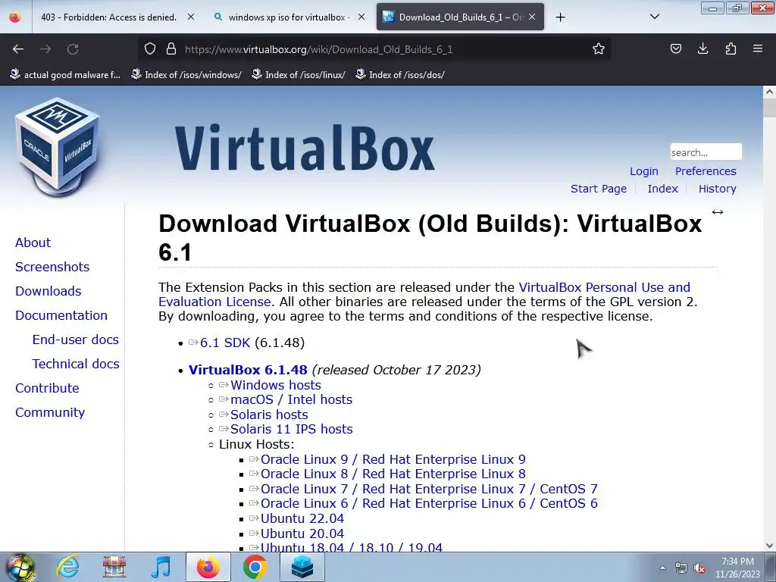The image size is (776, 582).
Task: Open the History link
Action: pyautogui.click(x=717, y=189)
